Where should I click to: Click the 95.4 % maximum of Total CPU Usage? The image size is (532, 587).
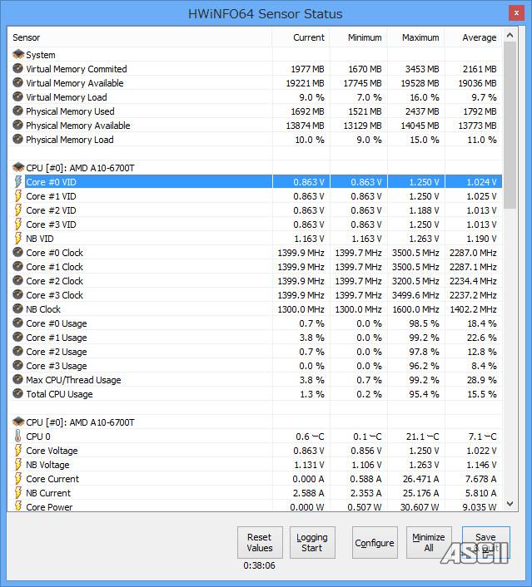(x=424, y=394)
